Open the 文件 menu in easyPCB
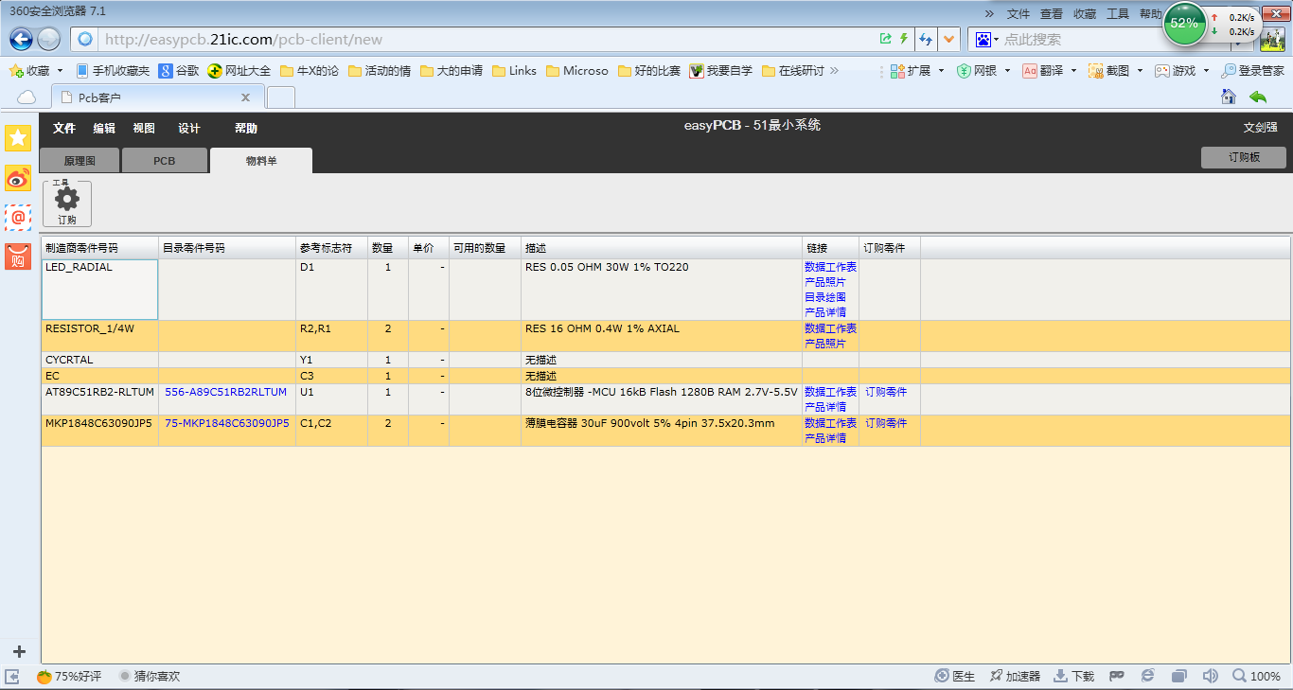The width and height of the screenshot is (1293, 690). 64,129
